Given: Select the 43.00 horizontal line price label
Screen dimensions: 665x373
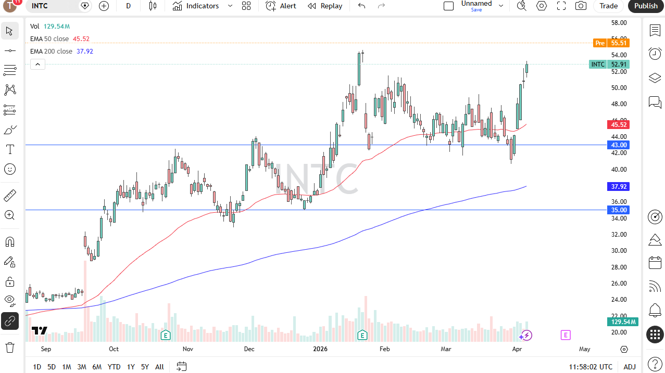Looking at the screenshot, I should click(619, 145).
